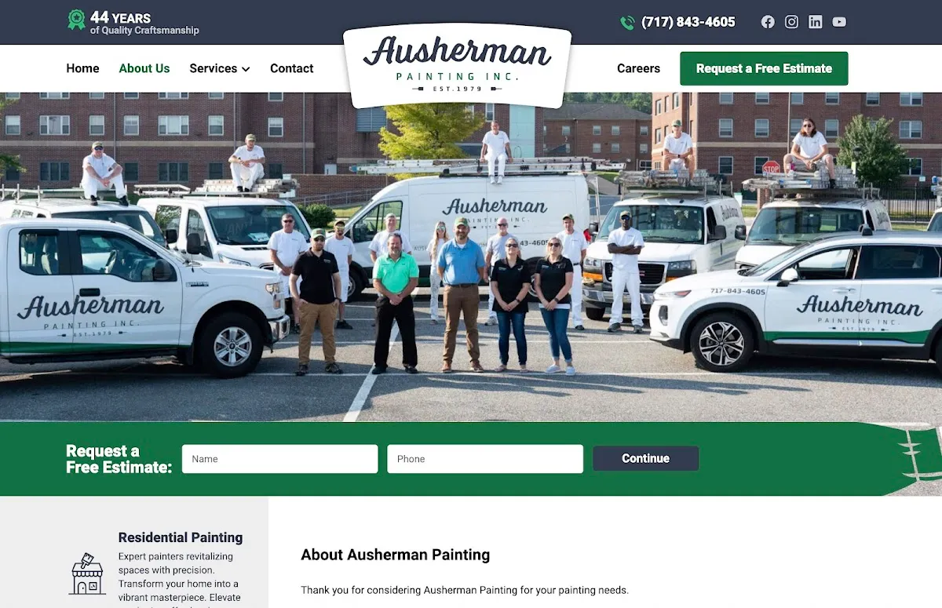Select the About Us menu item
The width and height of the screenshot is (942, 608).
click(x=144, y=68)
